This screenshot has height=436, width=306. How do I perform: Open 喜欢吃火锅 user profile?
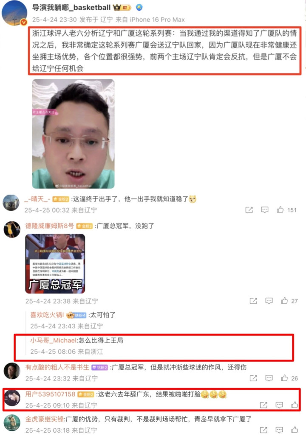(x=47, y=315)
